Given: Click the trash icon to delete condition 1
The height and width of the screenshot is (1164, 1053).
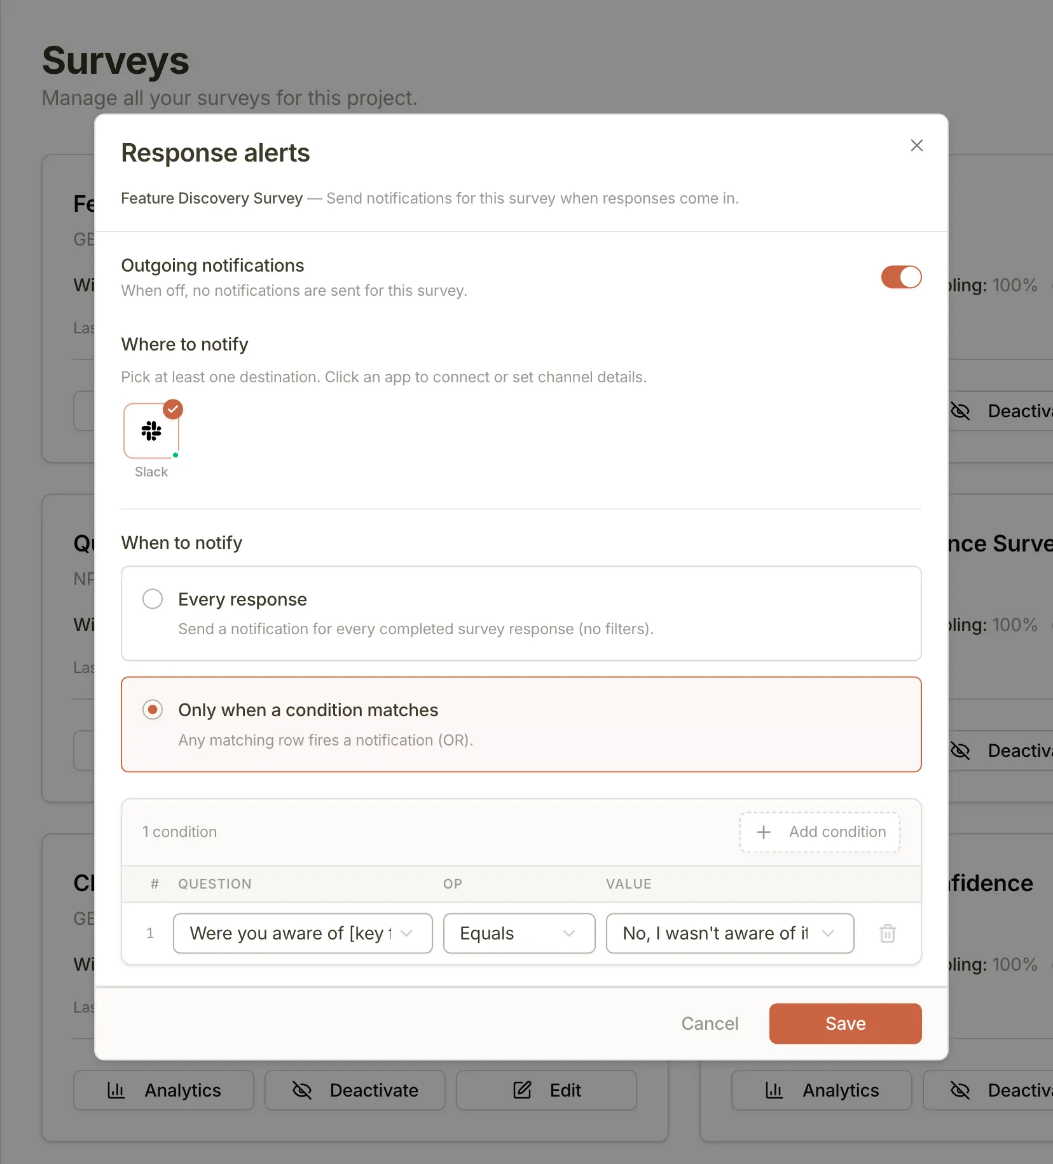Looking at the screenshot, I should pyautogui.click(x=888, y=933).
